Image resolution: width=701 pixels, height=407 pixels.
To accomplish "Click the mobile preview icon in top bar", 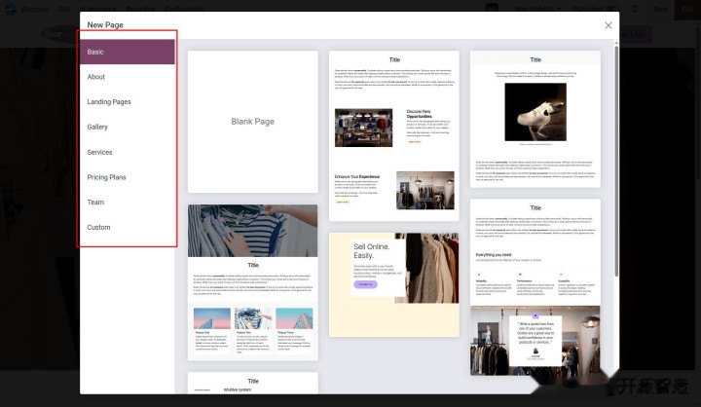I will pyautogui.click(x=635, y=9).
